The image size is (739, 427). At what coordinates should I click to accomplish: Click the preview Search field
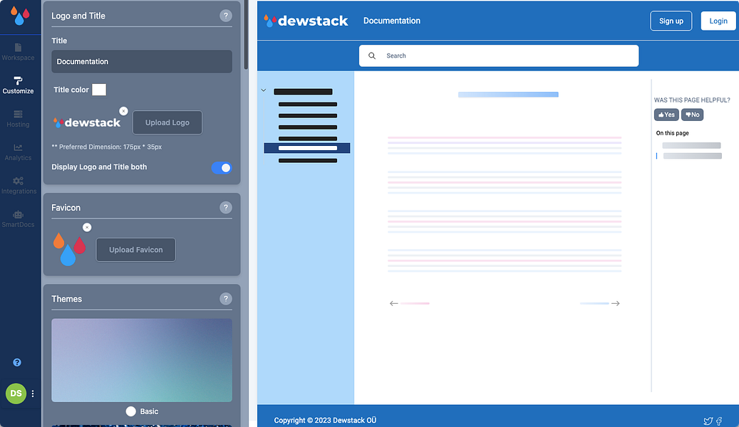[499, 56]
